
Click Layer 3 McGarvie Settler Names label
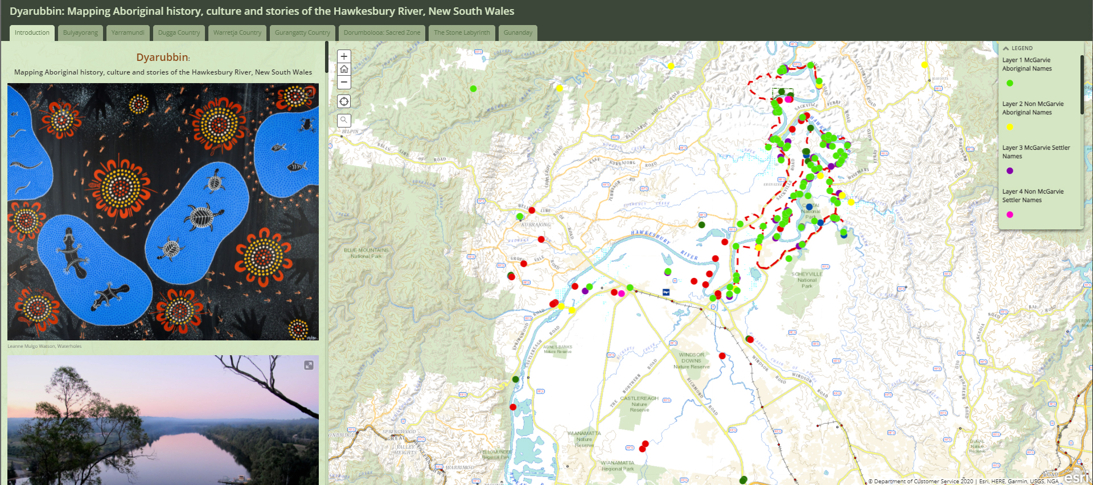tap(1036, 152)
